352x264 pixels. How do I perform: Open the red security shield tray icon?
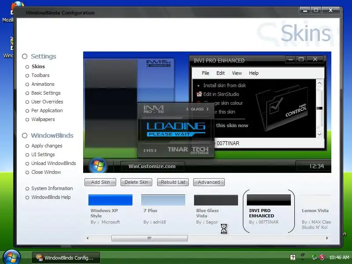(x=322, y=257)
